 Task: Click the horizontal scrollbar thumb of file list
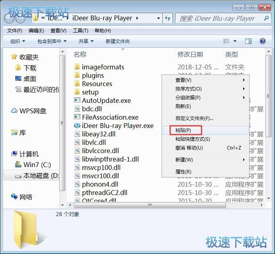150,205
